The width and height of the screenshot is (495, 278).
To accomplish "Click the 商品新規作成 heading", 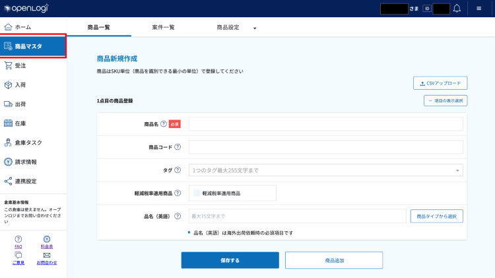I will (x=117, y=59).
